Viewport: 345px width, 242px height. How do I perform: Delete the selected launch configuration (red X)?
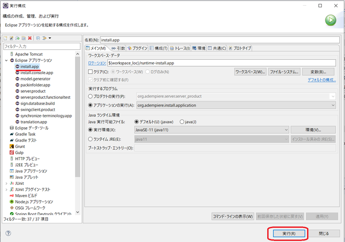30,38
